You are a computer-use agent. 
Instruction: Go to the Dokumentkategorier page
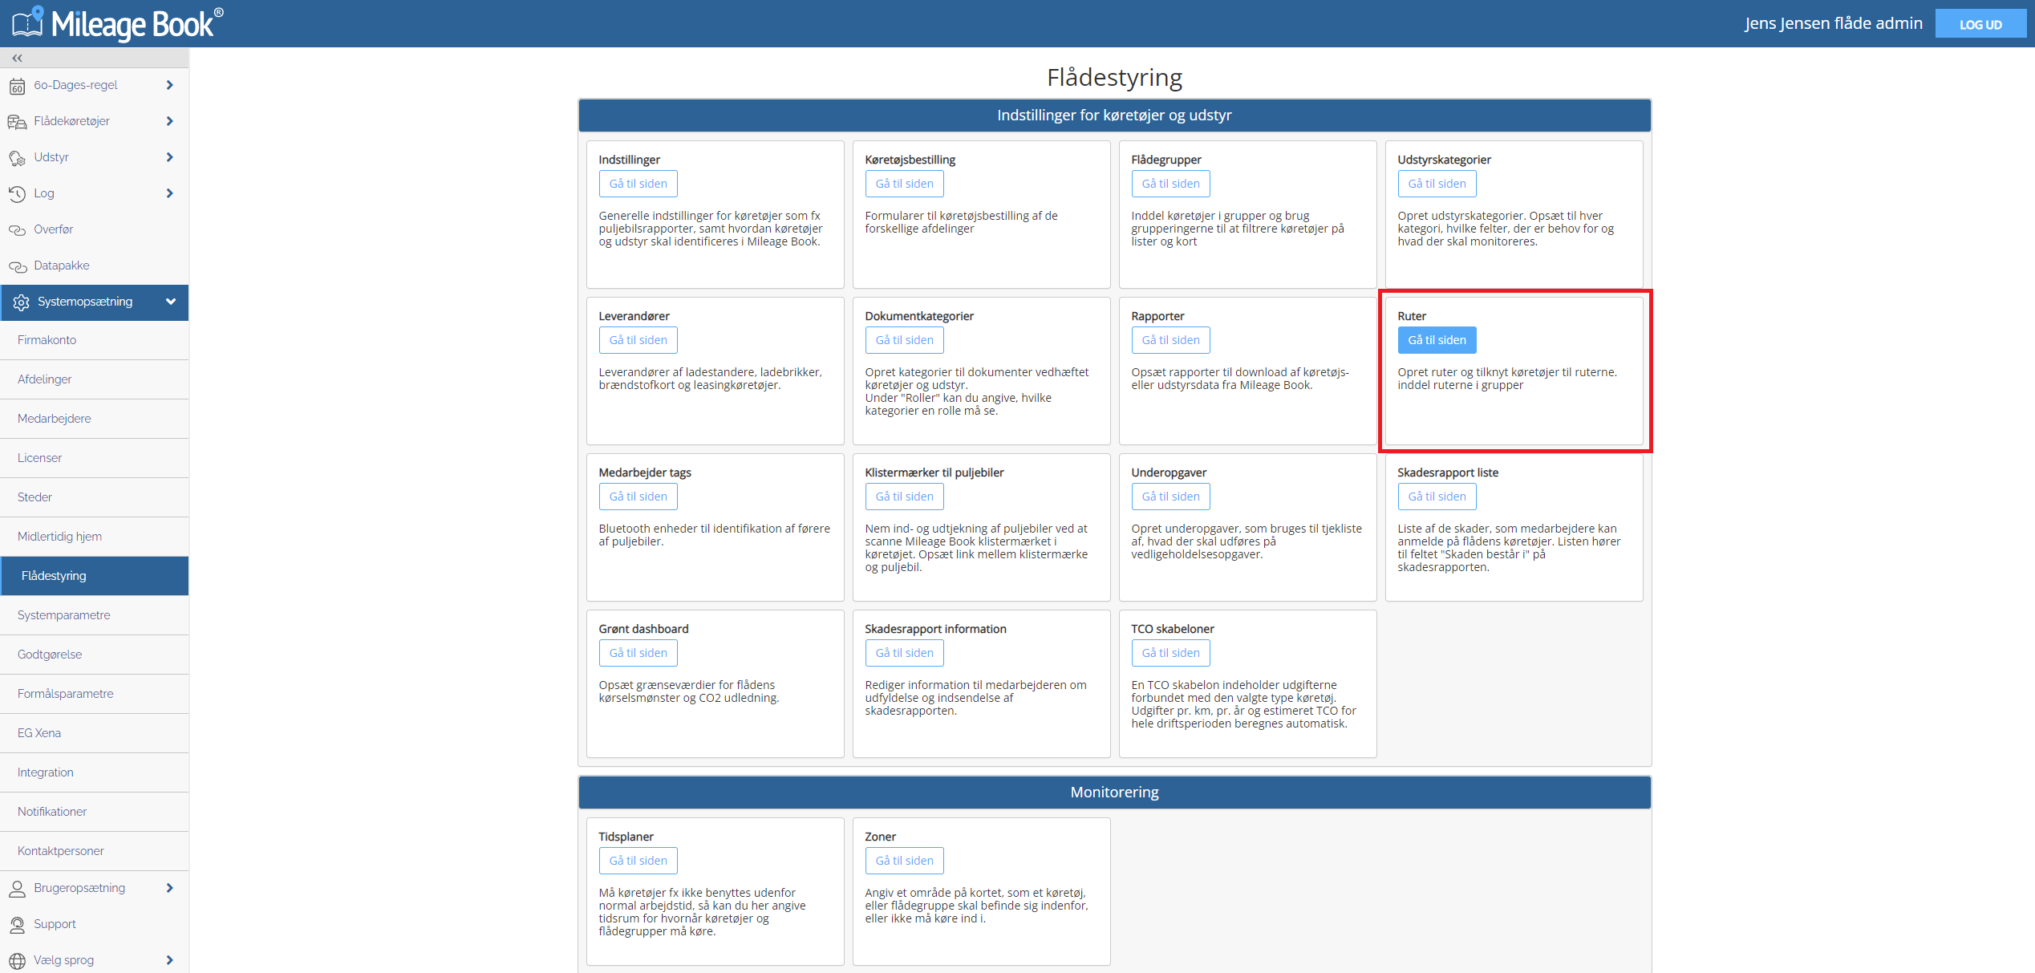(904, 340)
